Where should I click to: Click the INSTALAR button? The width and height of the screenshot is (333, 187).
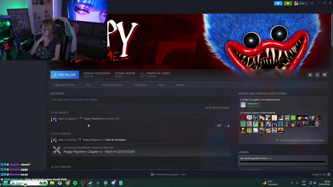click(65, 75)
